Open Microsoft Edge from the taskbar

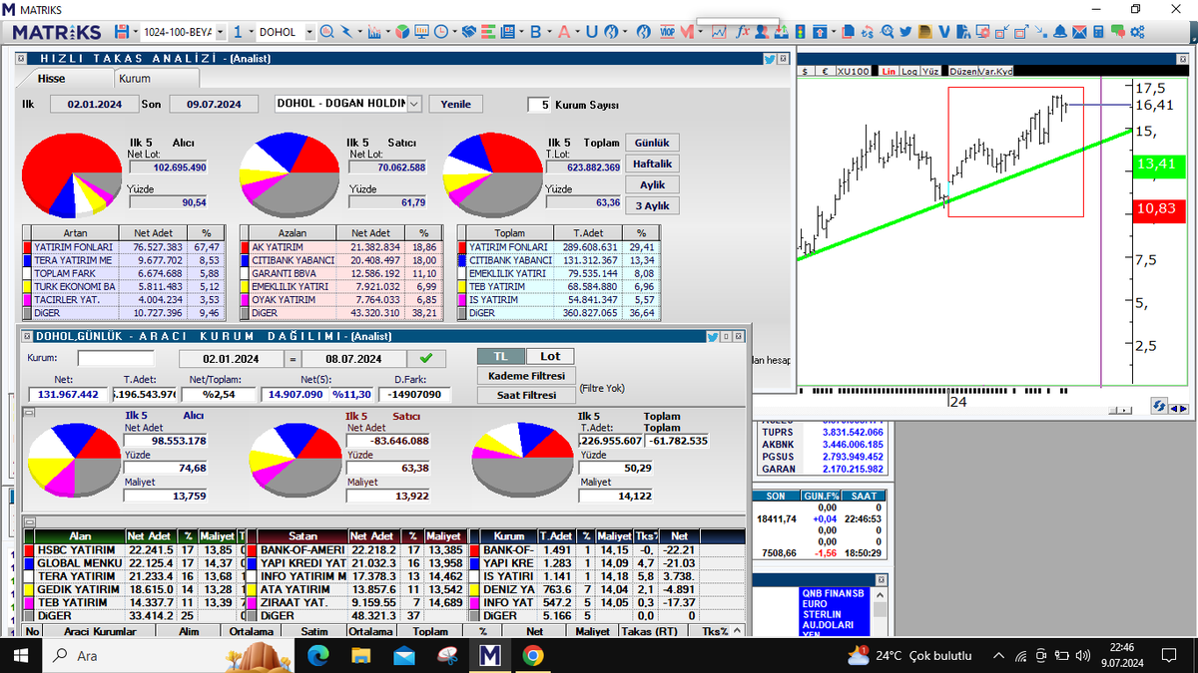318,655
